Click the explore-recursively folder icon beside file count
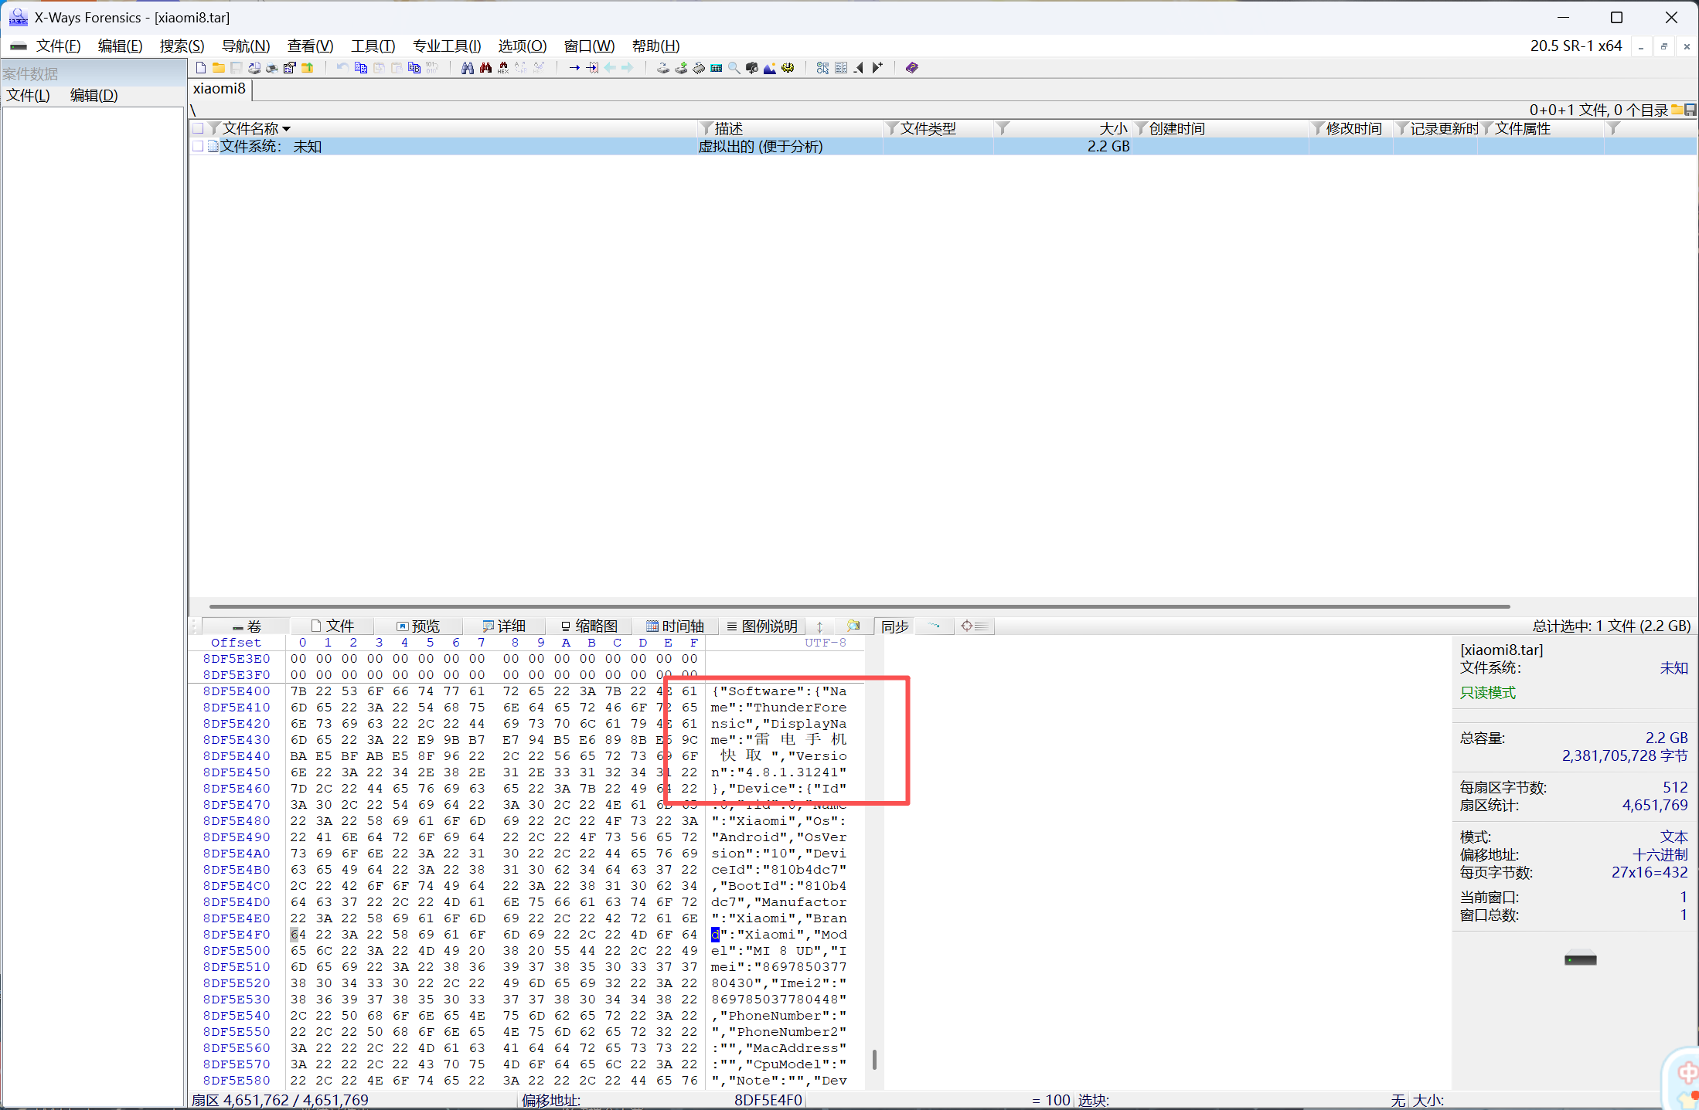The height and width of the screenshot is (1110, 1699). click(1677, 110)
